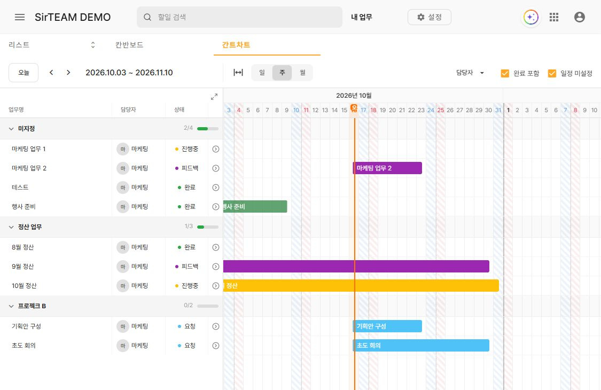
Task: Click the 초도 회의 blue Gantt bar
Action: click(x=421, y=345)
